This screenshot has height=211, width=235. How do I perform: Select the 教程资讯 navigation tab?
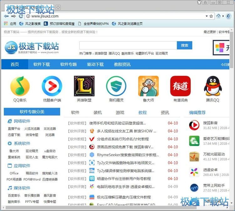(x=122, y=64)
